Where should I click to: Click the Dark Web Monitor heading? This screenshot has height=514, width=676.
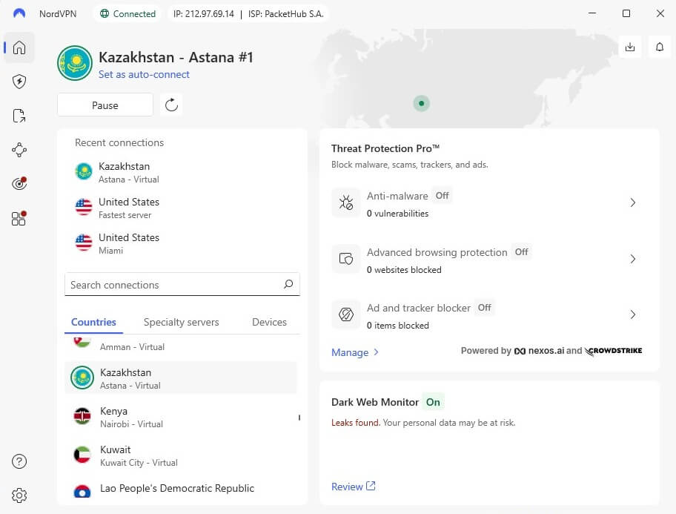374,402
